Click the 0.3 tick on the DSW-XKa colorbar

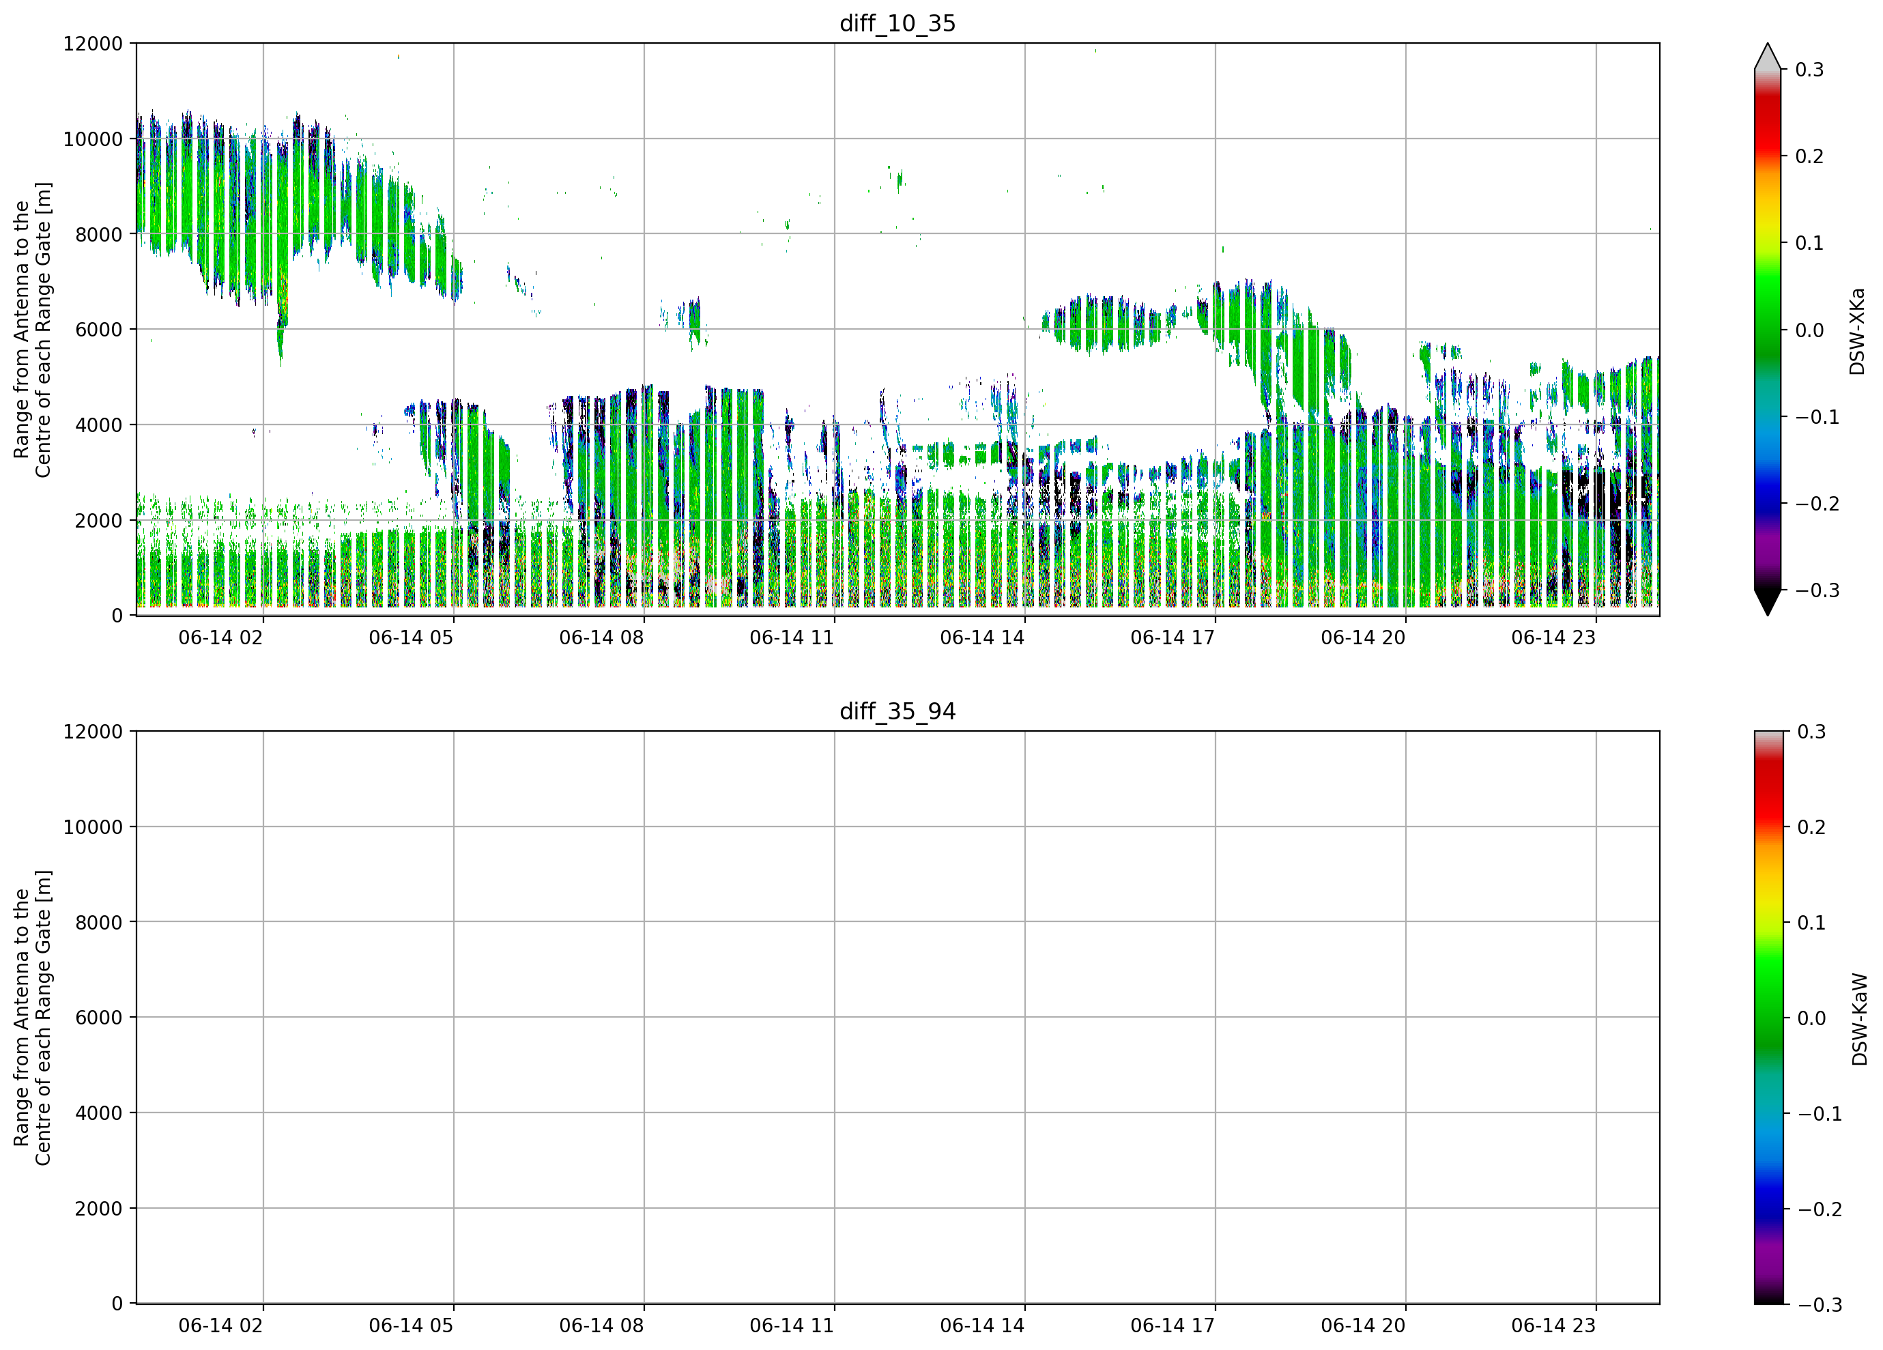pos(1809,70)
